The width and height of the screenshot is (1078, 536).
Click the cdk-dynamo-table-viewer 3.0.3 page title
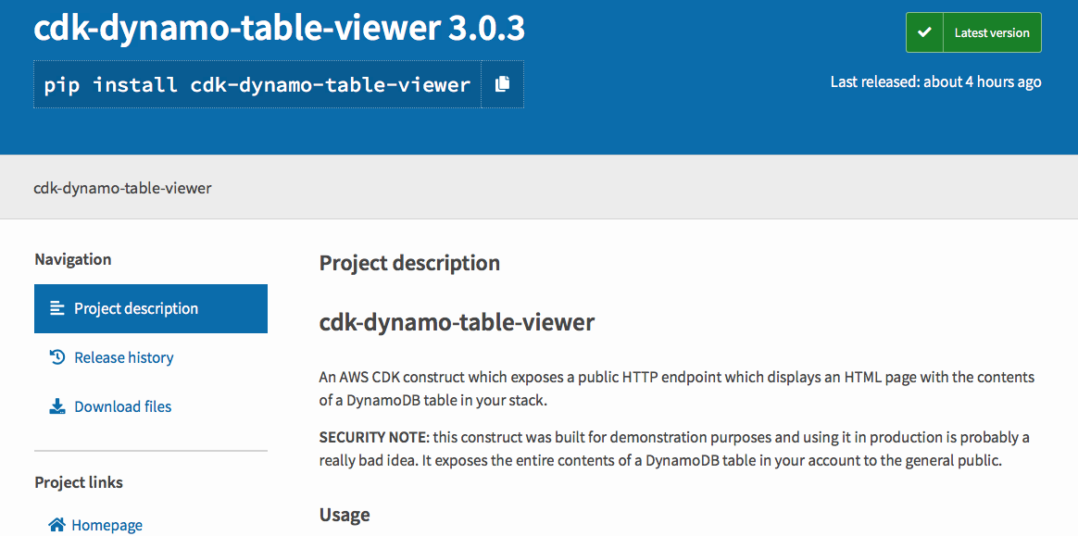tap(279, 28)
